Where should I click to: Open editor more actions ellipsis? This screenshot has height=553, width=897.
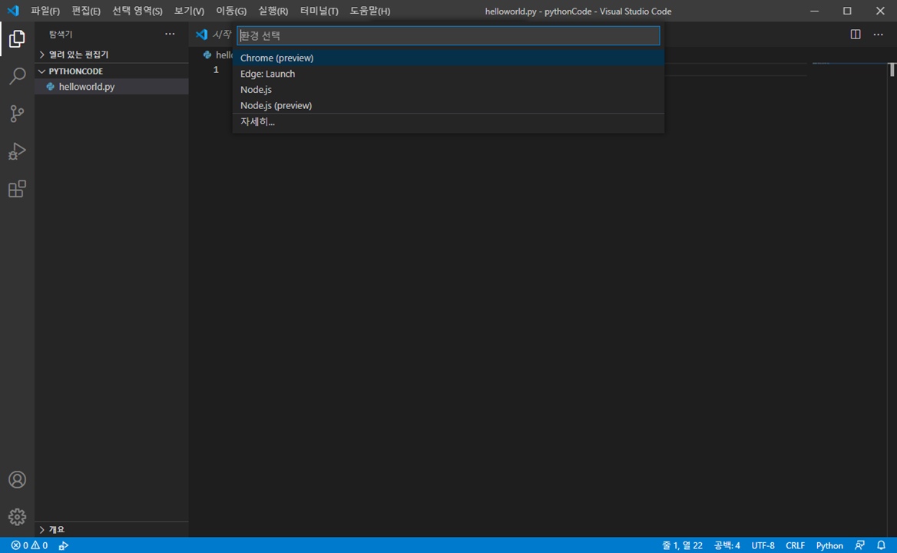click(x=878, y=35)
